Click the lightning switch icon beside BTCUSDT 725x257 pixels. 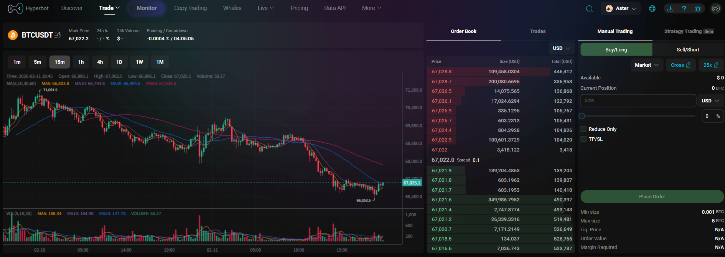click(x=58, y=35)
